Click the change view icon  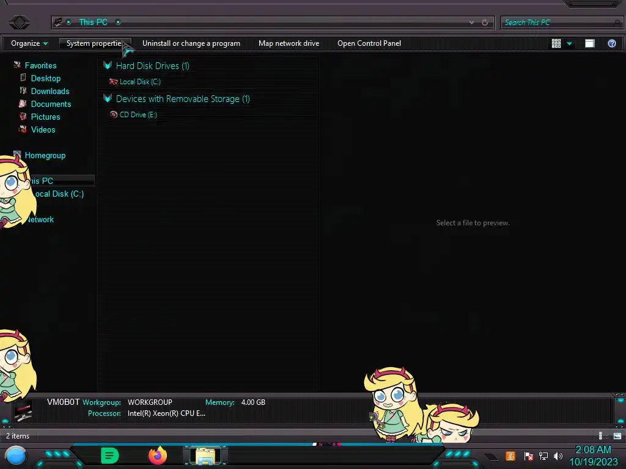click(556, 43)
